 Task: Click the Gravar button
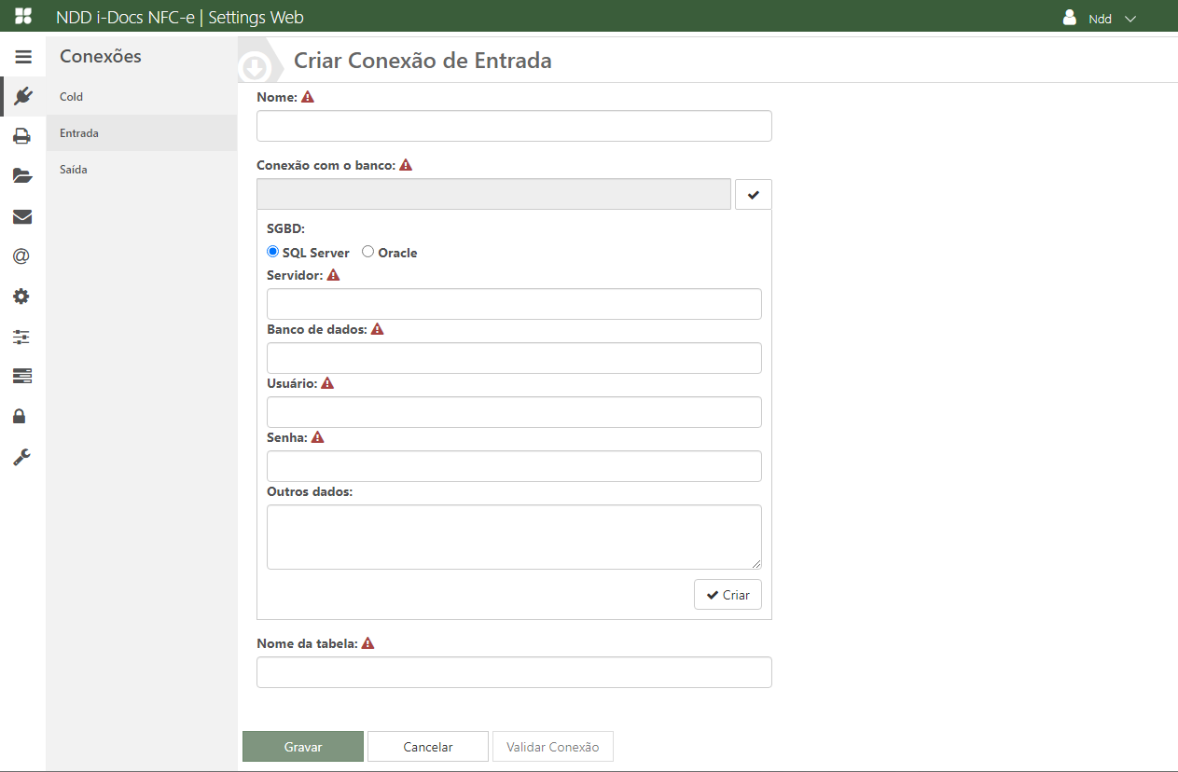click(x=303, y=747)
